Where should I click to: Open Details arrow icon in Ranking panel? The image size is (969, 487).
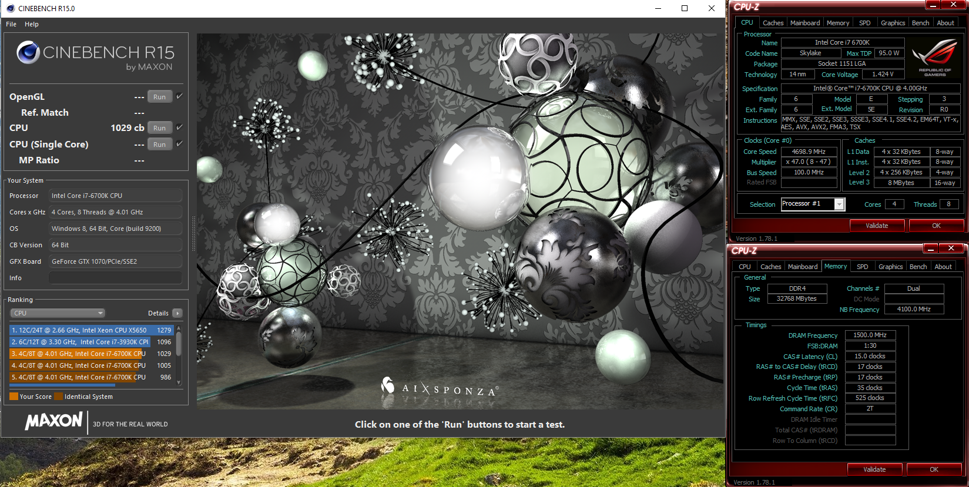coord(177,313)
